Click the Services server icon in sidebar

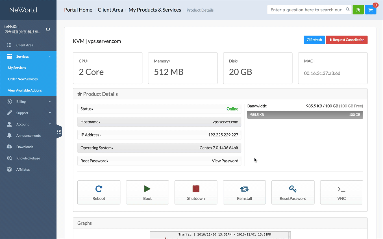coord(9,56)
